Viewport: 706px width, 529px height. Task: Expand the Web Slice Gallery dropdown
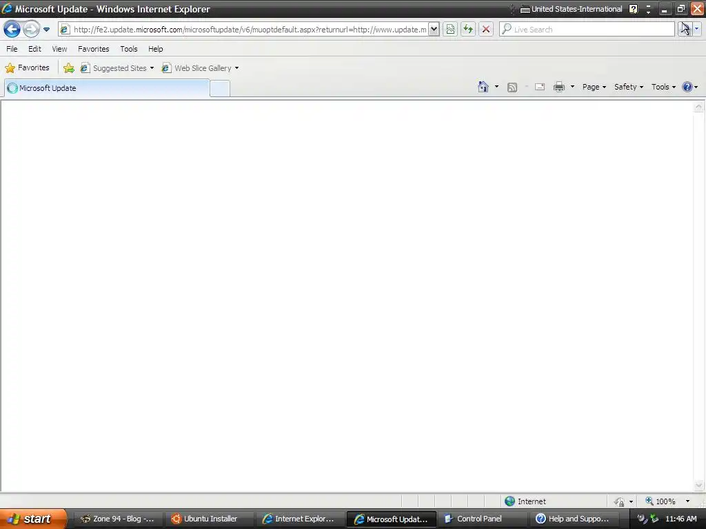point(237,68)
